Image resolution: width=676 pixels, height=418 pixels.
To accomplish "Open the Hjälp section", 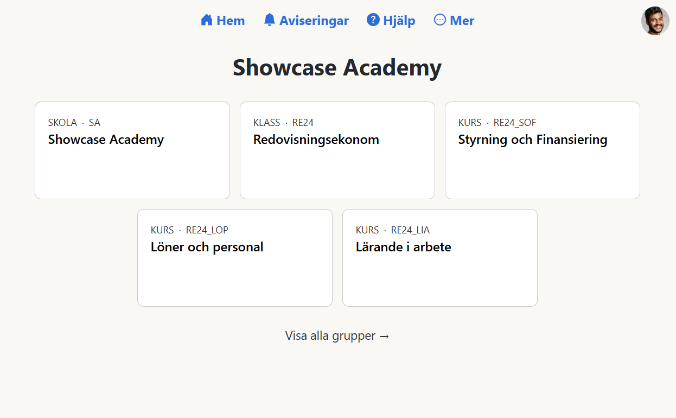I will coord(398,20).
